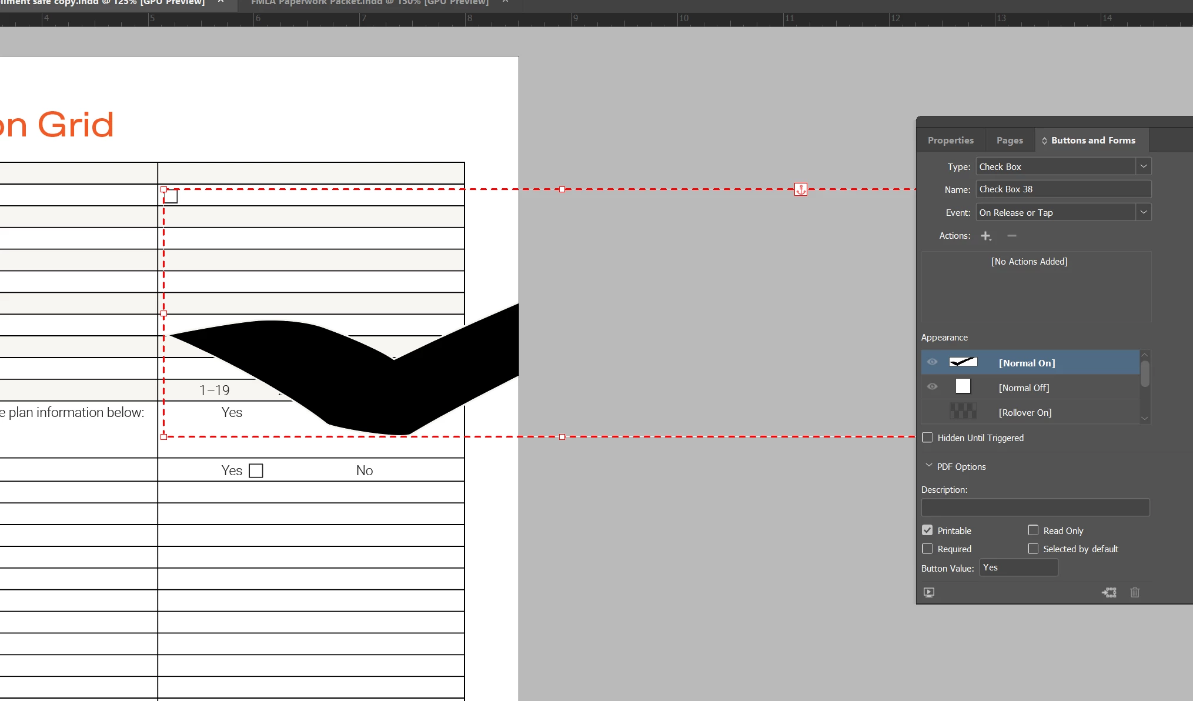Select the Rollover On appearance state
The height and width of the screenshot is (701, 1193).
coord(1025,412)
